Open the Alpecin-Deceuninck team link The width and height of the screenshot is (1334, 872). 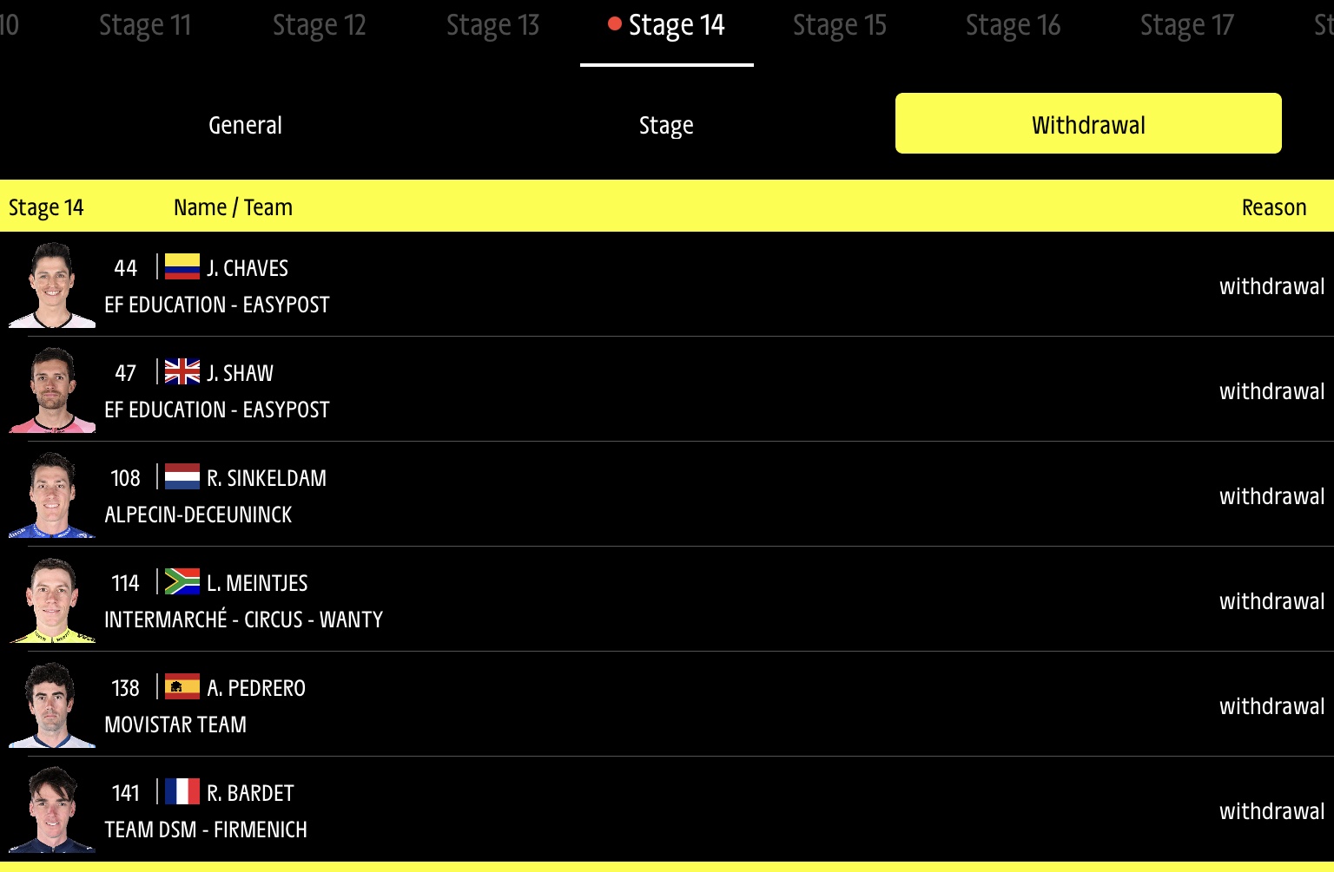coord(198,515)
